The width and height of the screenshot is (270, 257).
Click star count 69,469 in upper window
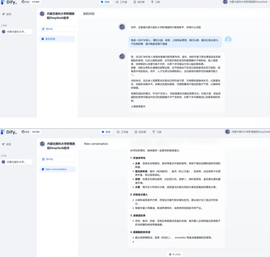pos(36,2)
